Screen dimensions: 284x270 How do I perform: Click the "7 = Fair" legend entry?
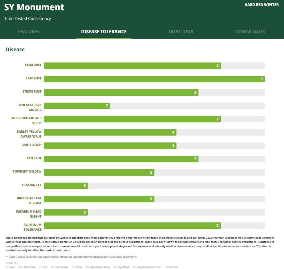coord(43,267)
